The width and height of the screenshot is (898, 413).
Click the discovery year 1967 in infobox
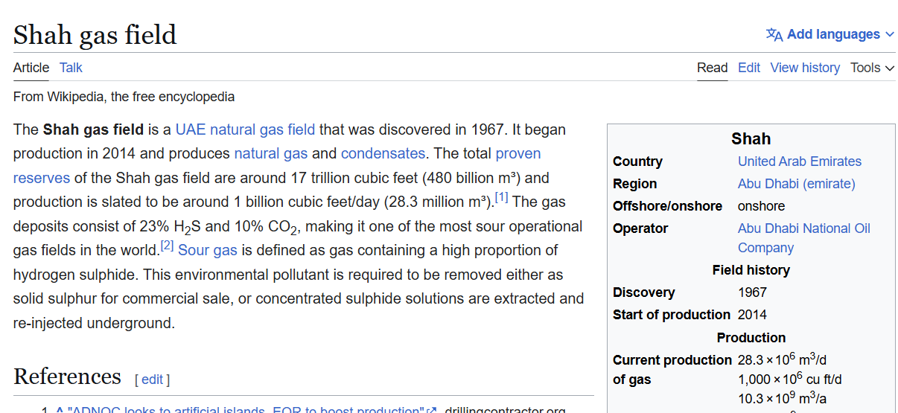(x=752, y=292)
